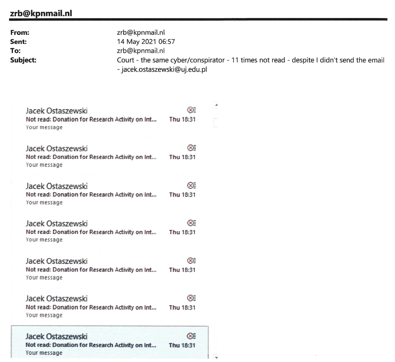This screenshot has width=395, height=362.
Task: Click the bold zrb@kpnmail.nl page heading
Action: point(41,13)
